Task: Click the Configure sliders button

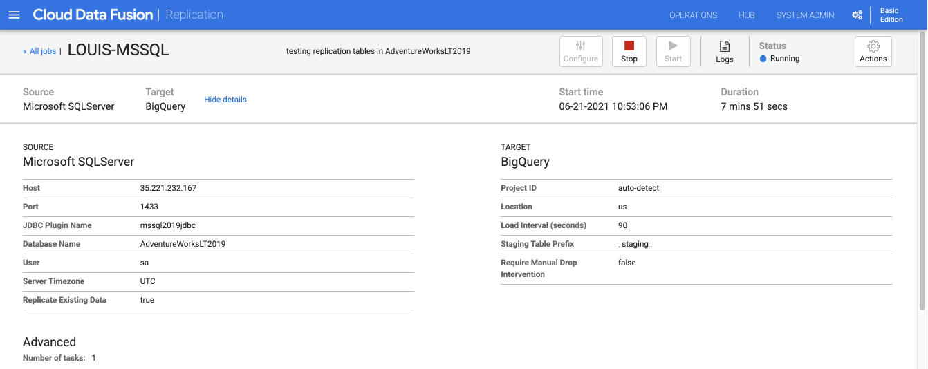Action: 581,51
